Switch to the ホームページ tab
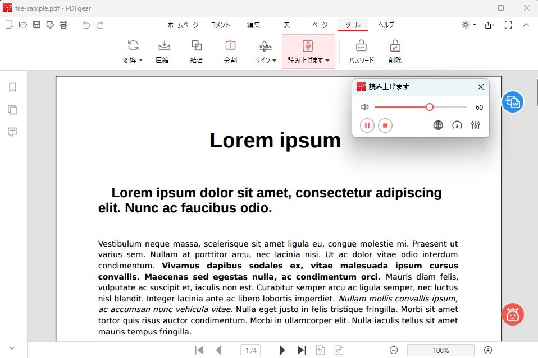Viewport: 538px width, 358px height. (183, 25)
